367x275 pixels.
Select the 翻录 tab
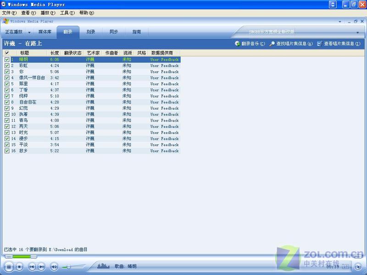tap(68, 32)
